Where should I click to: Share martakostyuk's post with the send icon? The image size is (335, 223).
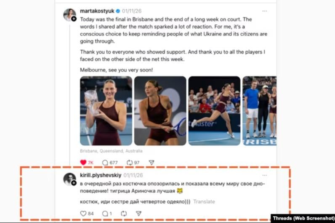[152, 163]
